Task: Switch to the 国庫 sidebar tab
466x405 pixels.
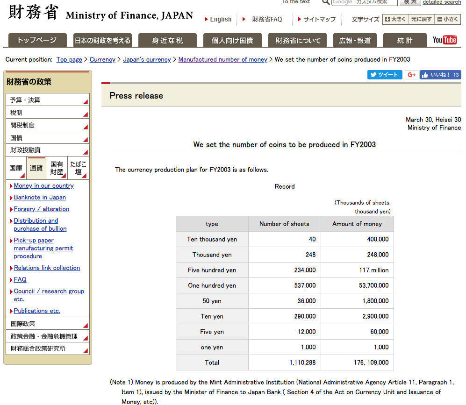Action: (x=16, y=168)
